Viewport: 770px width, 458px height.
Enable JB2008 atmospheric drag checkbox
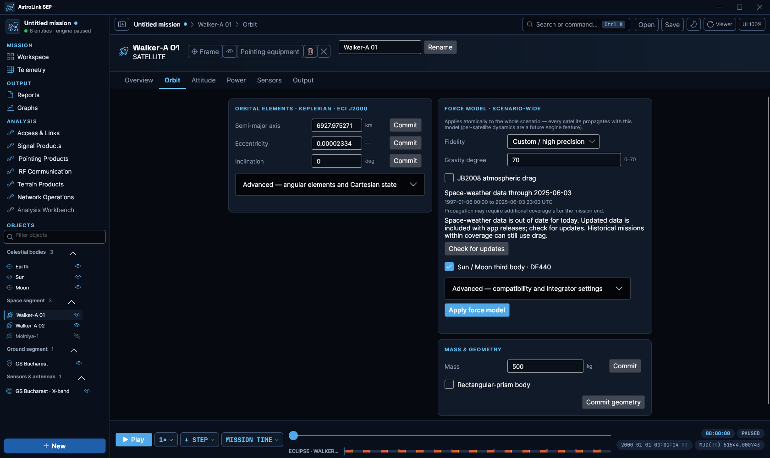(449, 178)
